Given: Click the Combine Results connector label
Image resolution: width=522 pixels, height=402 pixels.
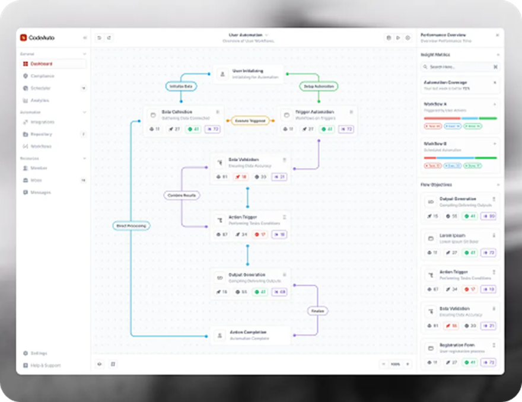Looking at the screenshot, I should pyautogui.click(x=182, y=195).
